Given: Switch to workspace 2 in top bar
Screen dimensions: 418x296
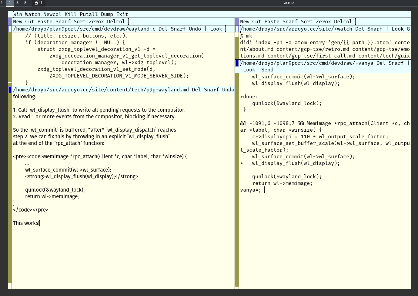Looking at the screenshot, I should (9, 3).
